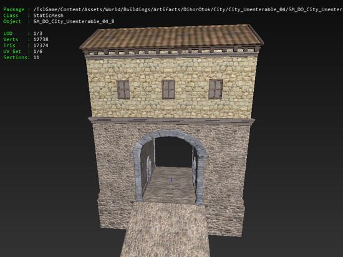Click the stone floor inside the gateway
The image size is (343, 257).
tap(170, 185)
